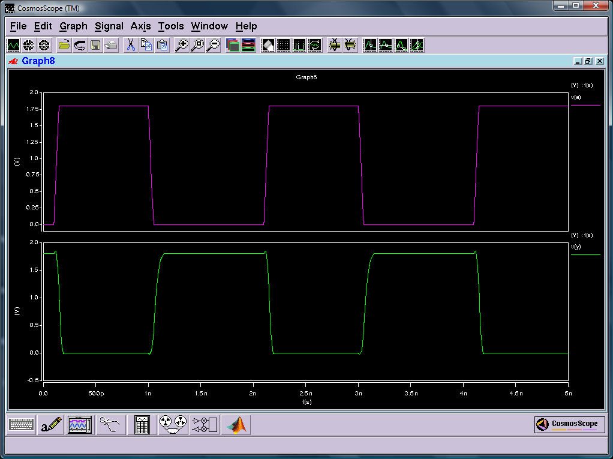
Task: Click the zoom in magnifier icon
Action: [181, 45]
